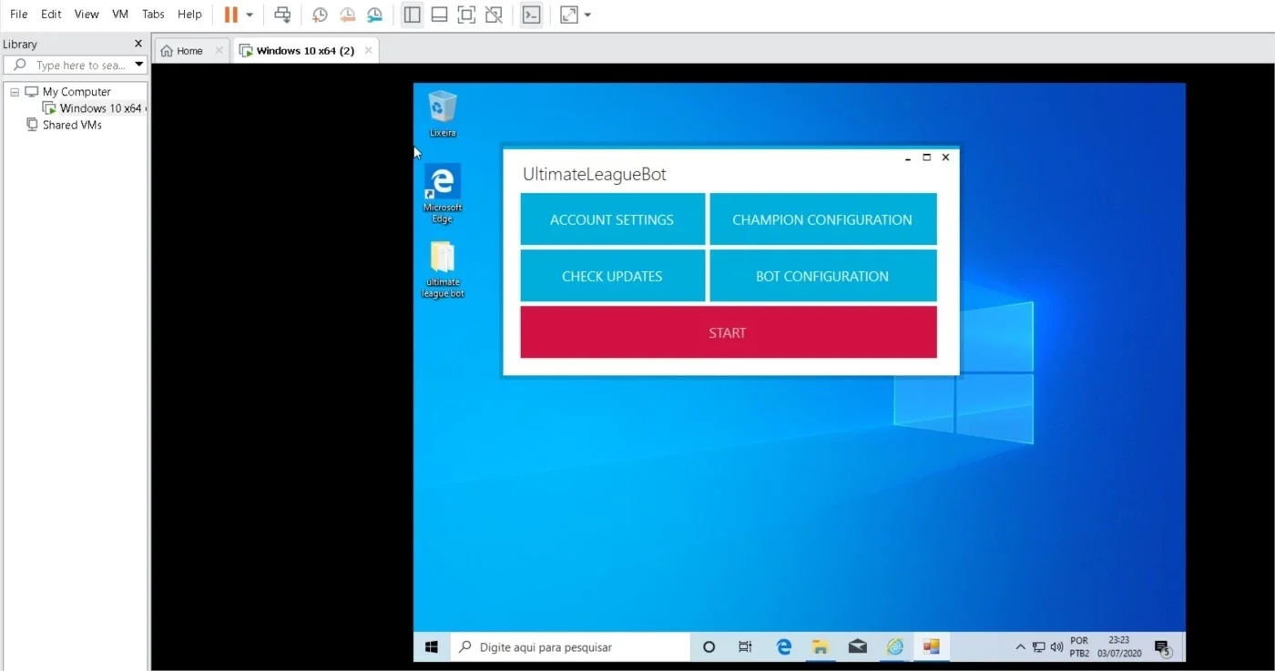Open Internet Explorer on the taskbar
Image resolution: width=1275 pixels, height=671 pixels.
895,647
